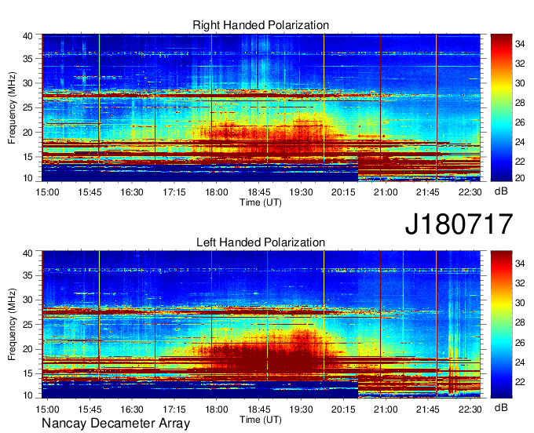Click the Left Handed Polarization spectrogram
The width and height of the screenshot is (534, 433).
(261, 325)
